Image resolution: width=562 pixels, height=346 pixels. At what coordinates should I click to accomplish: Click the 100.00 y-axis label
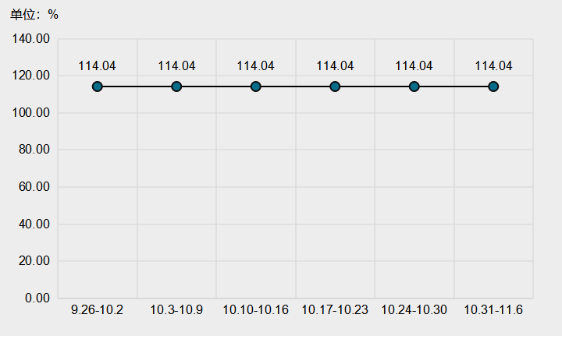pos(33,113)
